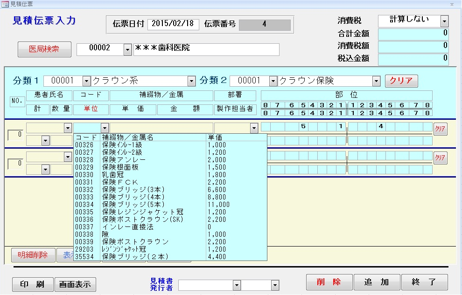Choose 保険ブリッジ(5本) entry
This screenshot has height=295, width=462.
[140, 205]
